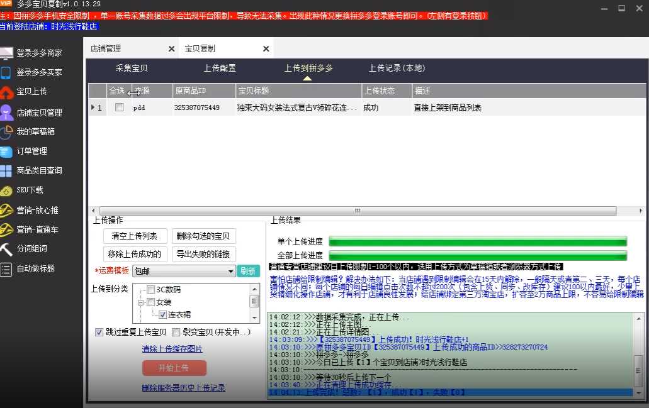Open the 清除上传缓存图片 link
This screenshot has width=649, height=408.
click(x=172, y=349)
